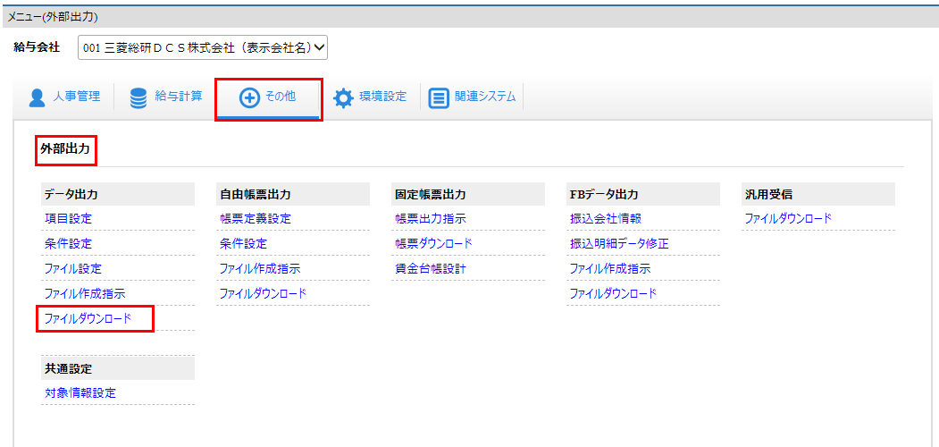Open the 振込明細データ修正 link

[x=618, y=244]
